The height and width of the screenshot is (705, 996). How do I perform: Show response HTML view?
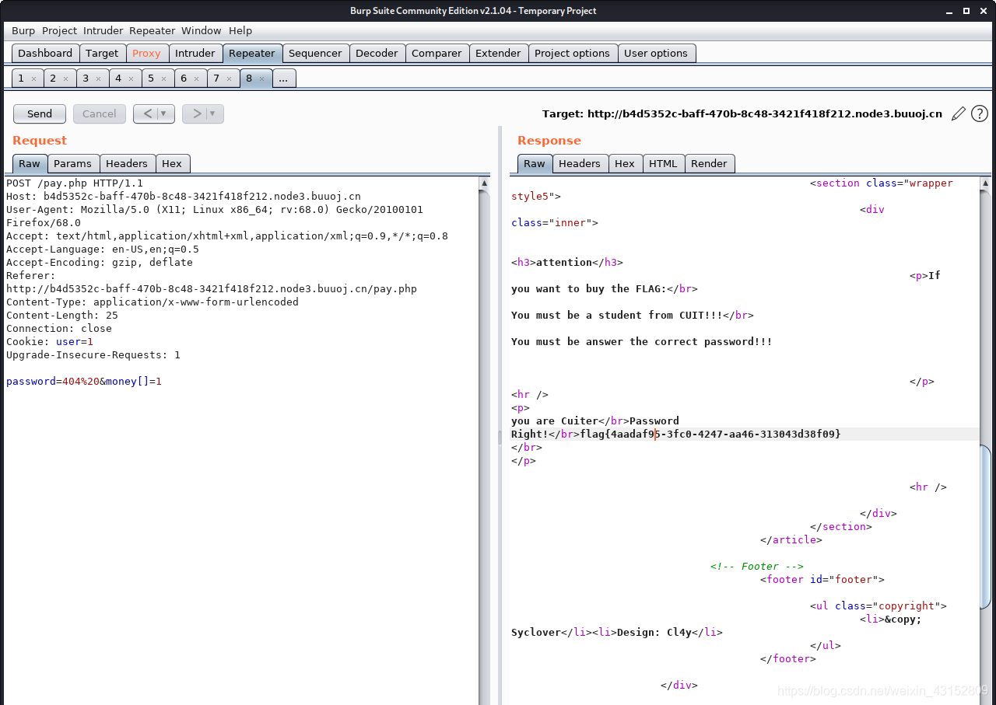pos(663,163)
